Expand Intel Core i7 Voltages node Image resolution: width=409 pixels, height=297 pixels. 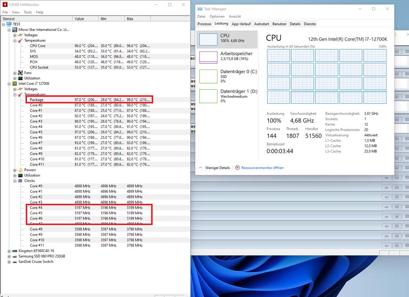click(x=15, y=89)
